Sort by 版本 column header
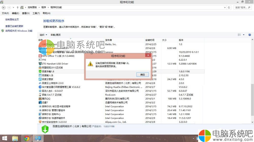 [x=181, y=40]
